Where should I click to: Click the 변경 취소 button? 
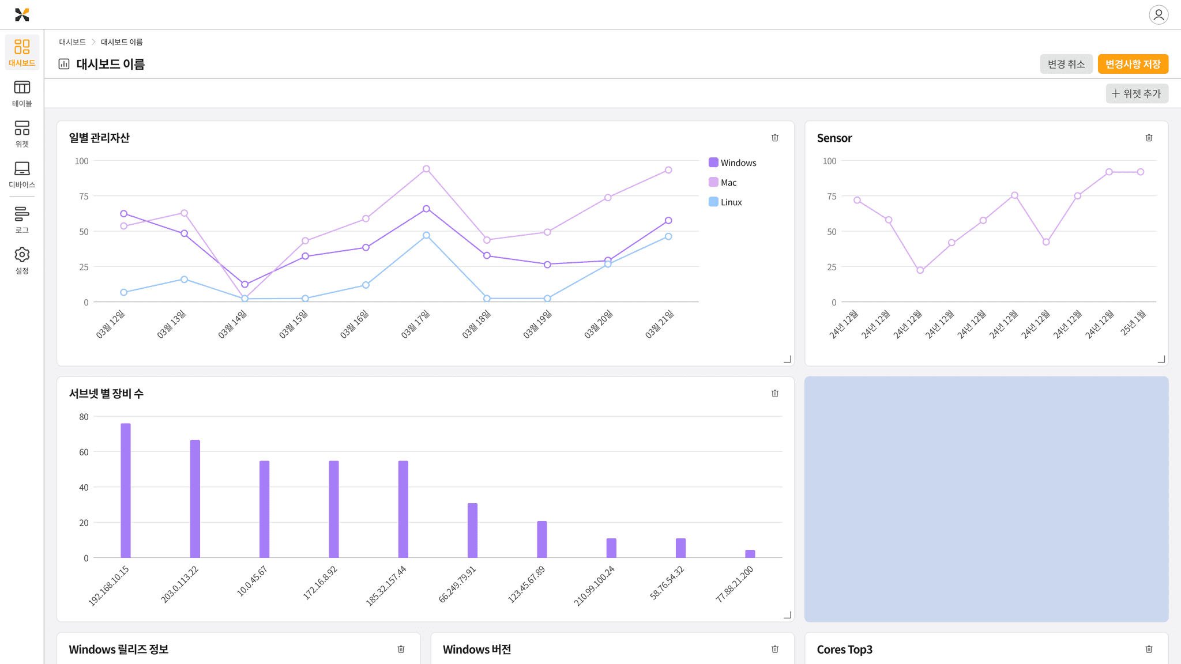[1066, 64]
